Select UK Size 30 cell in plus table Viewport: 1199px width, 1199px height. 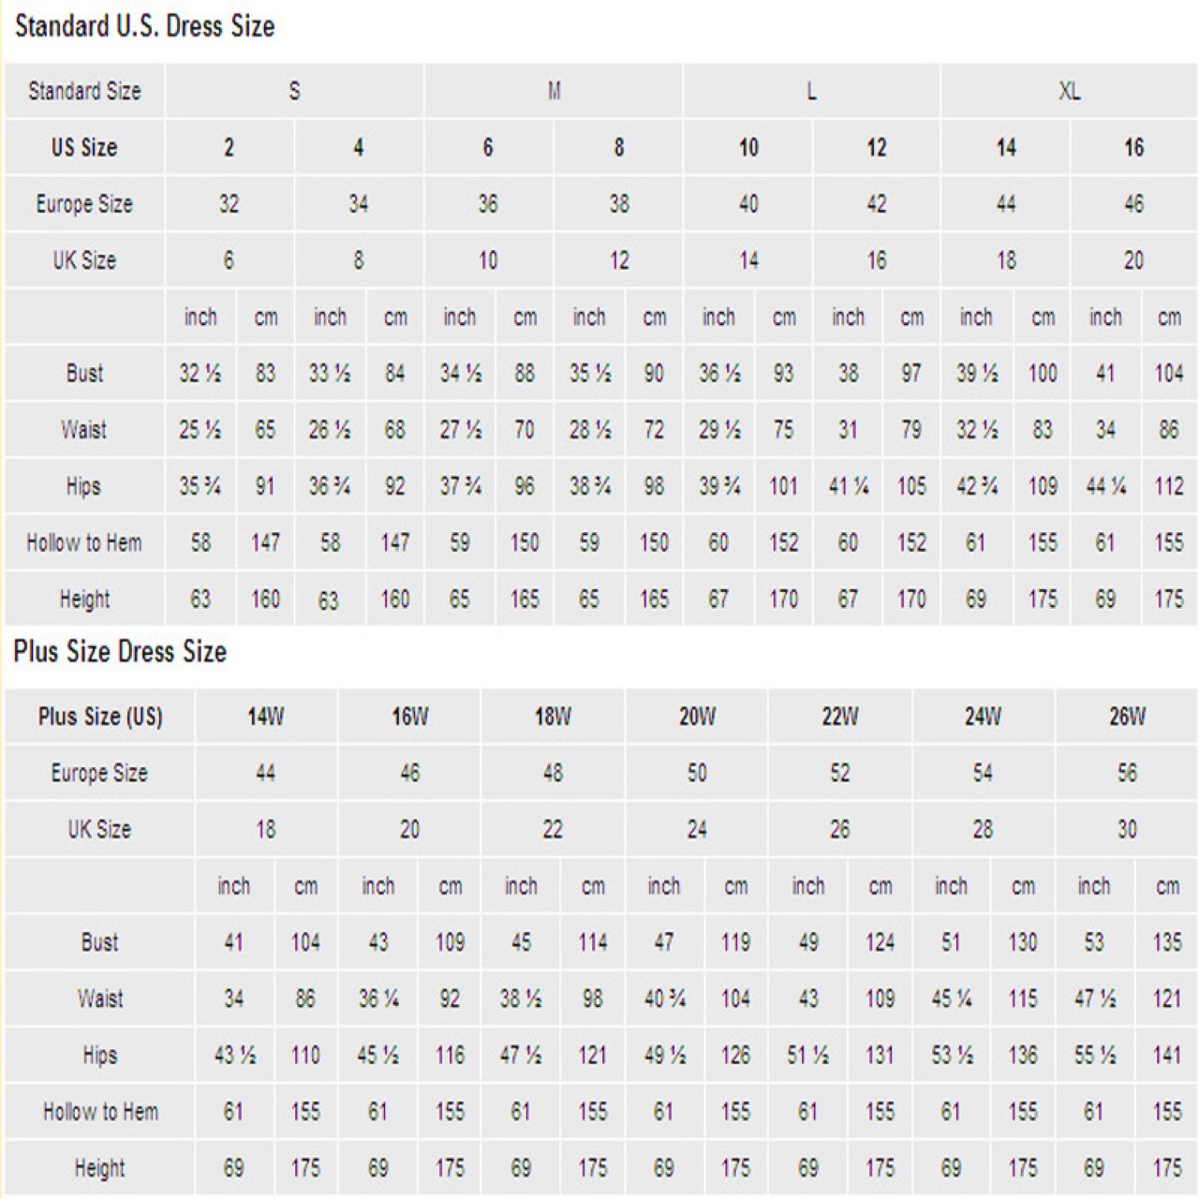[1127, 829]
